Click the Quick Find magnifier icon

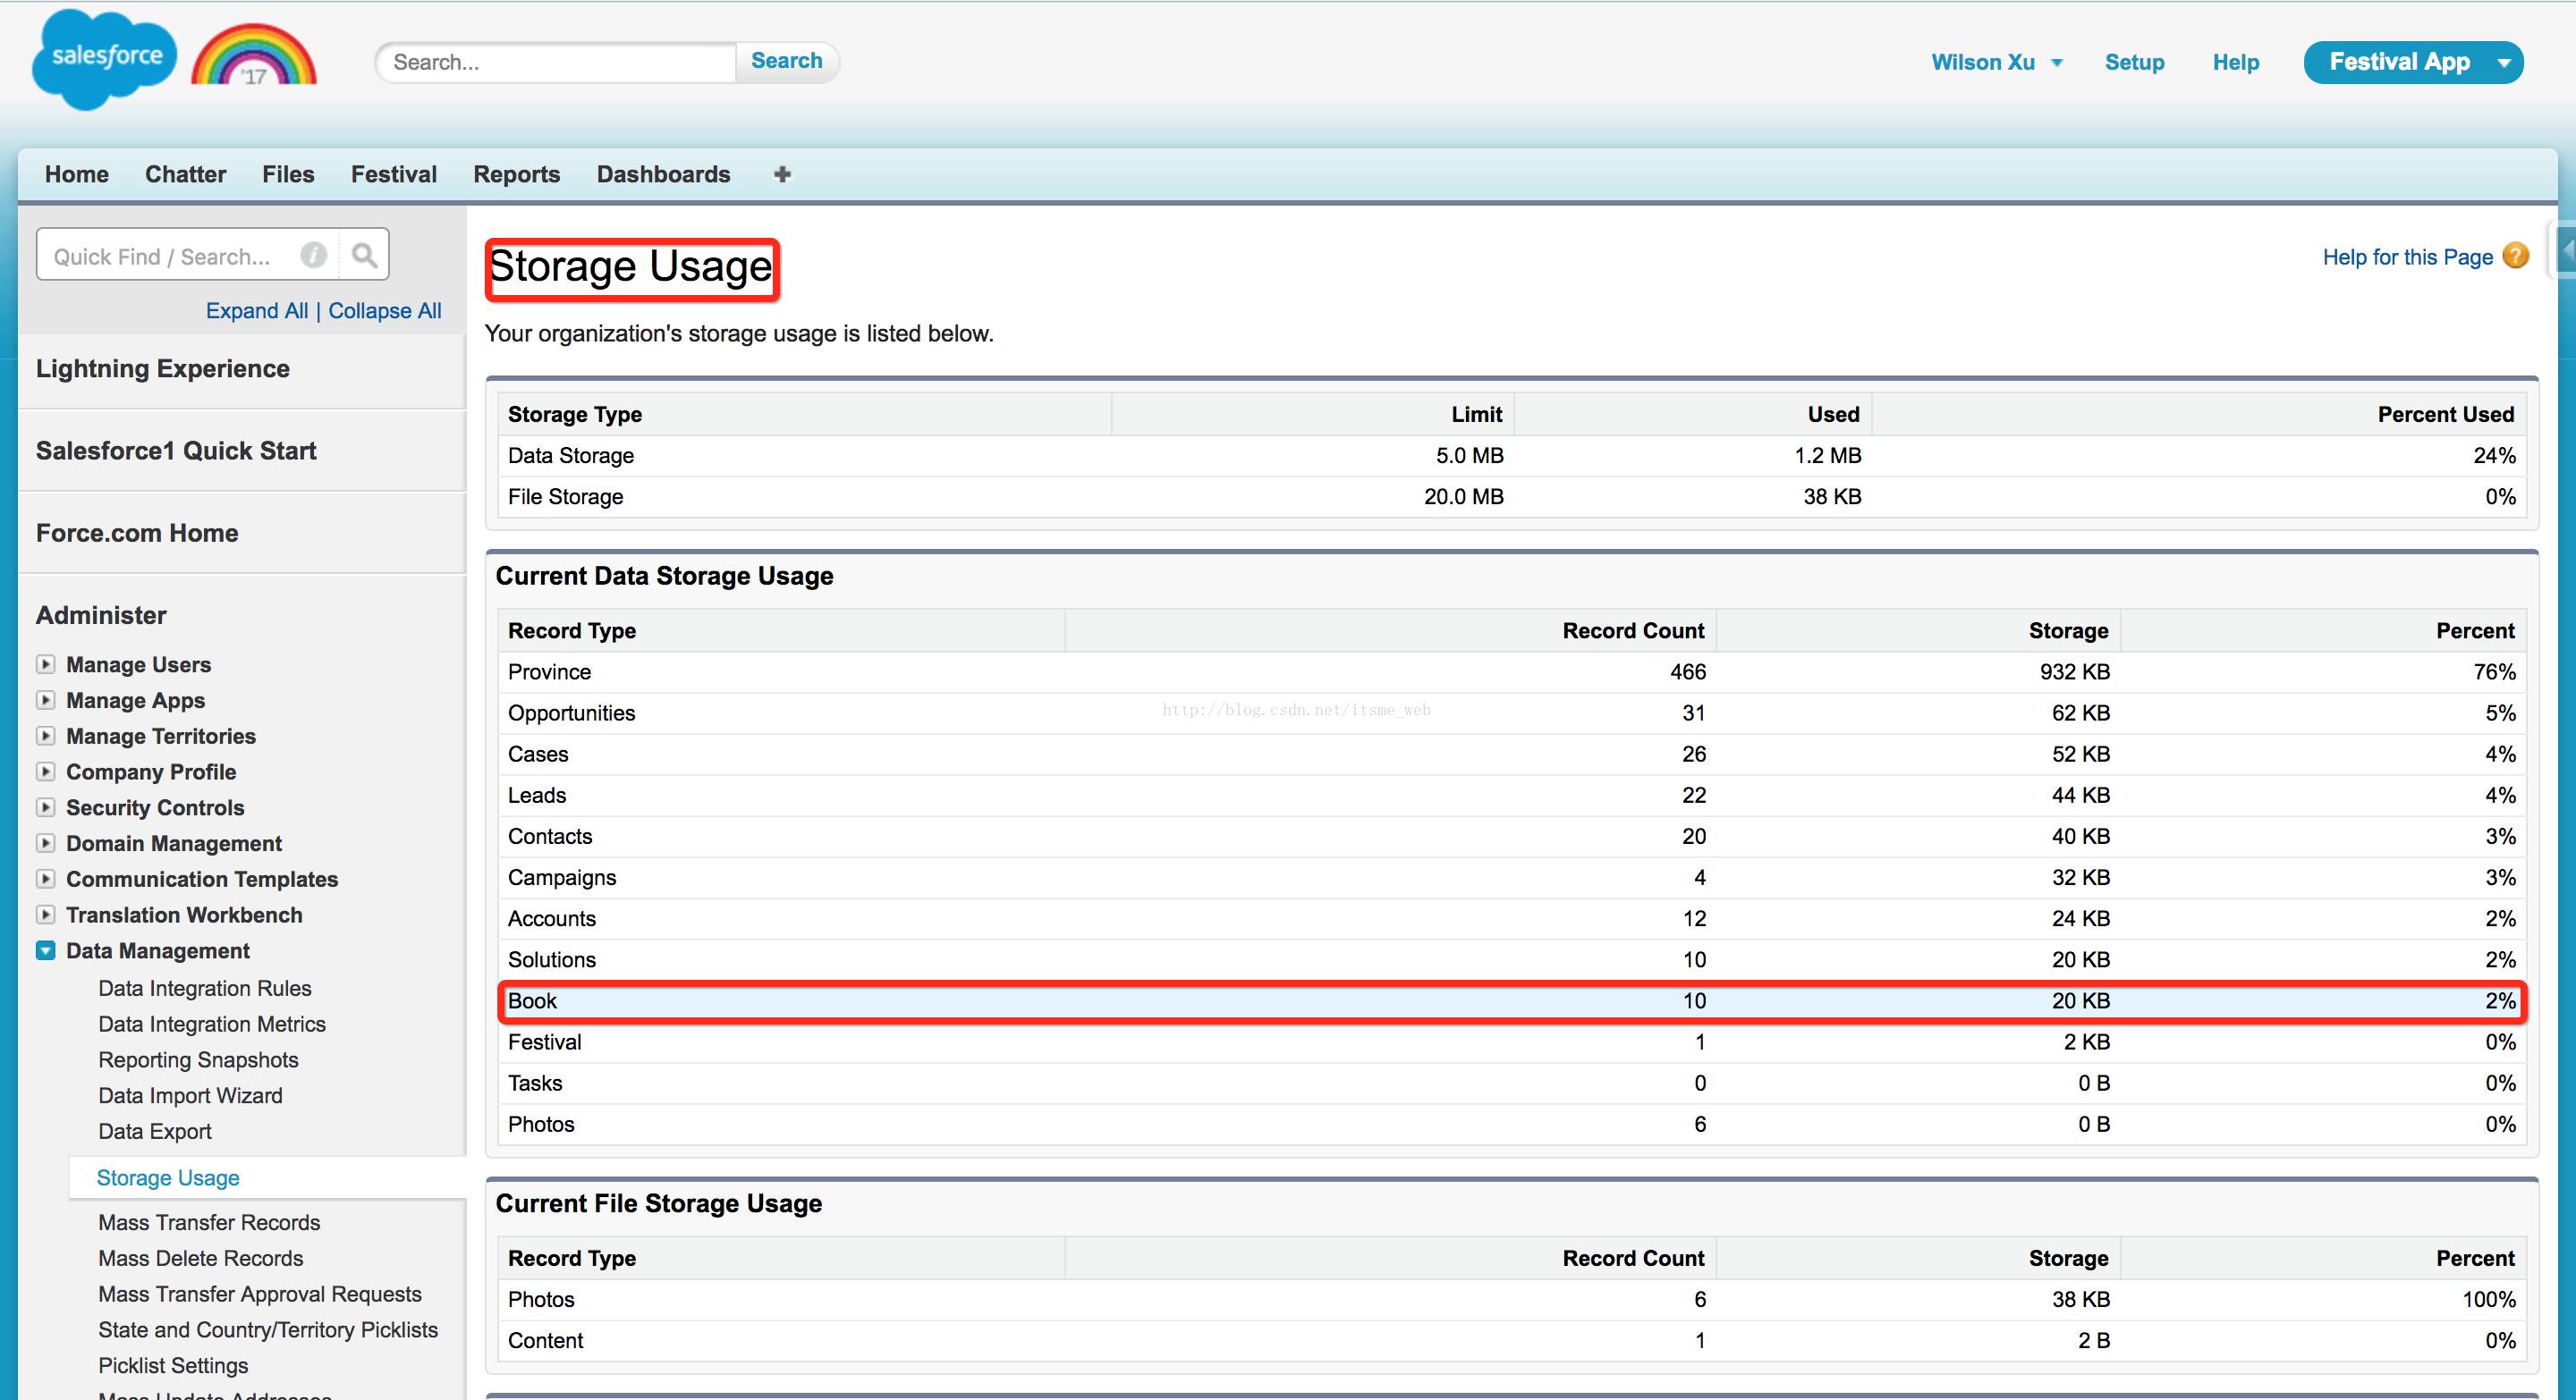pos(364,256)
